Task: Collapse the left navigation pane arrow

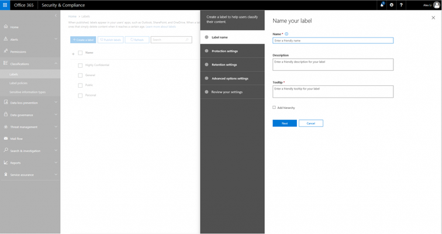Action: pyautogui.click(x=56, y=16)
